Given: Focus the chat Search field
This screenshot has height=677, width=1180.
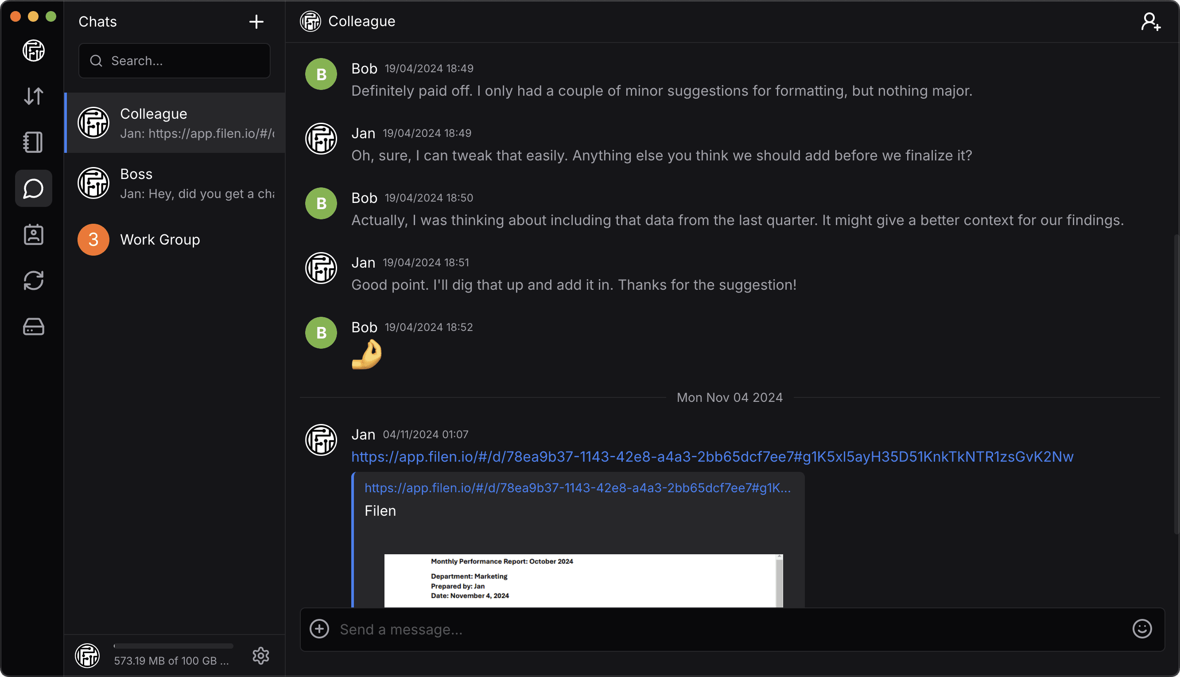Looking at the screenshot, I should (x=174, y=61).
